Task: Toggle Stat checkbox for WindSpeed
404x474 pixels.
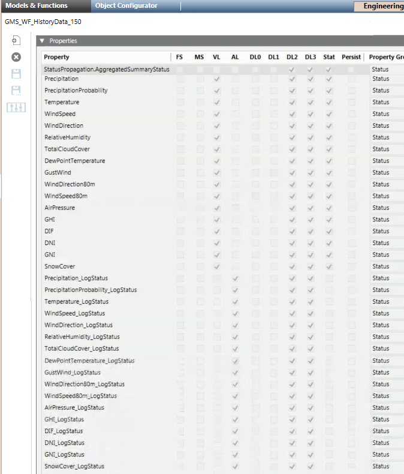Action: [329, 114]
